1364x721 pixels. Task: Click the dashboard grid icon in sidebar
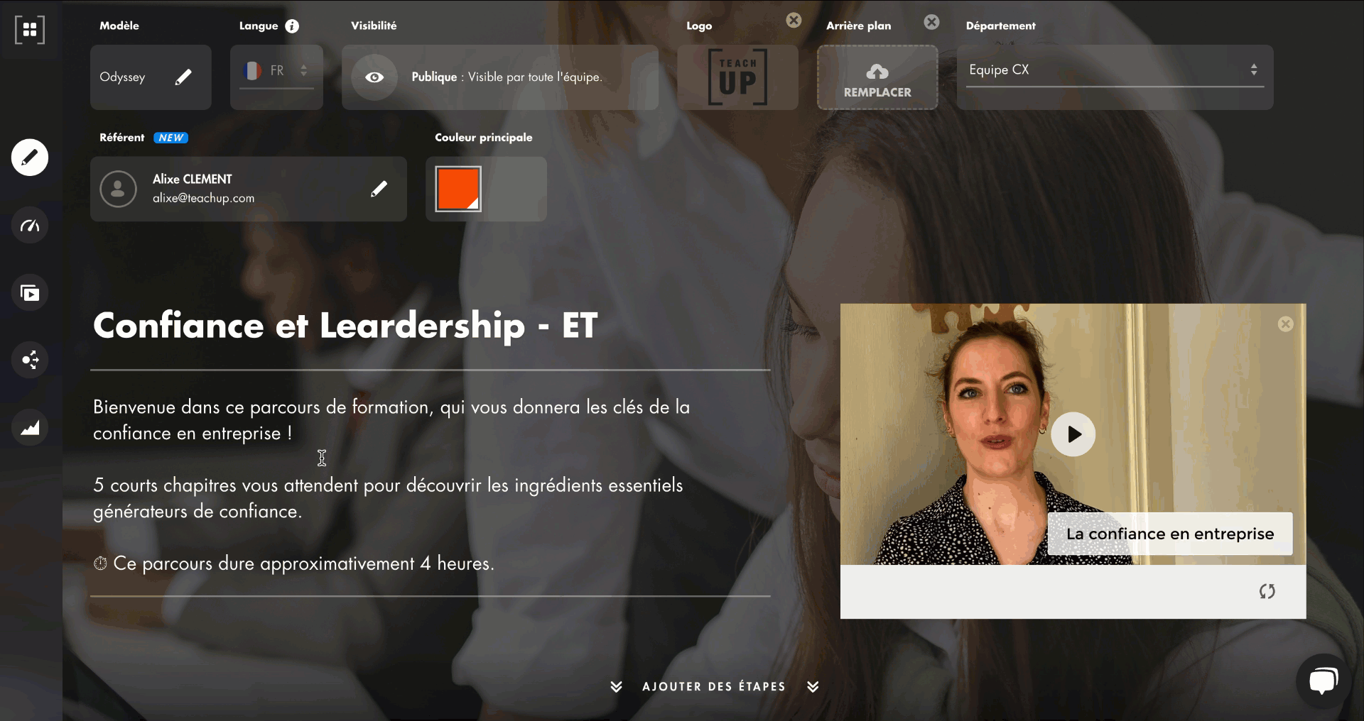coord(30,30)
